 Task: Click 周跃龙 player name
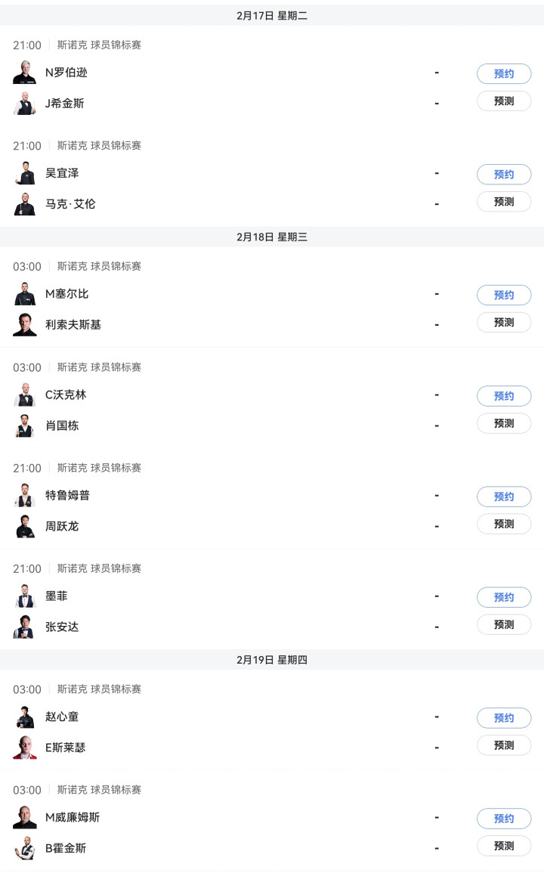(62, 526)
